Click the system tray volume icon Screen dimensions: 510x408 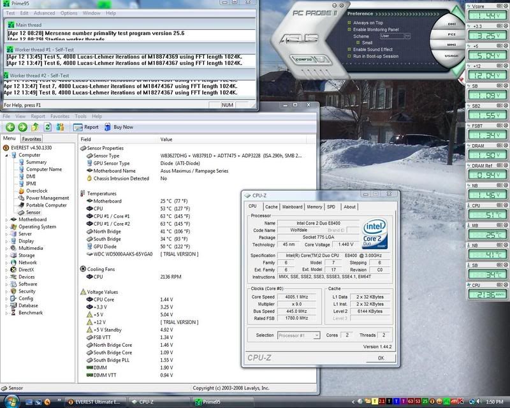480,402
